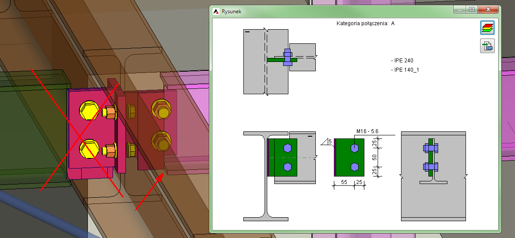Click the '55' horizontal dimension
Viewport: 515px width, 238px height.
pos(344,182)
